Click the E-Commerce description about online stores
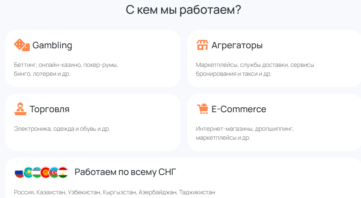This screenshot has height=198, width=361. point(245,133)
